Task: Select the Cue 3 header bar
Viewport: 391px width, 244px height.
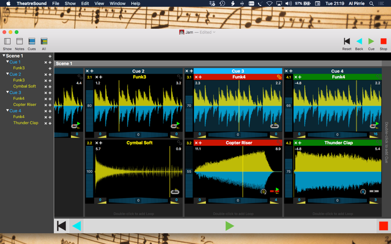Action: [238, 71]
